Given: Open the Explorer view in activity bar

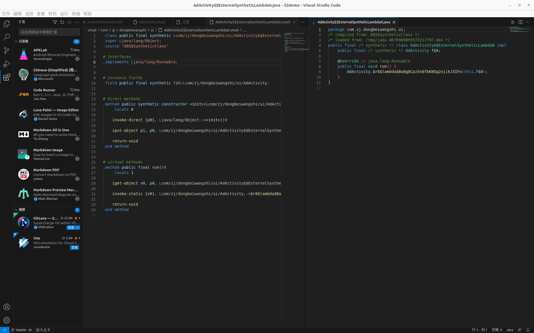Looking at the screenshot, I should tap(7, 24).
